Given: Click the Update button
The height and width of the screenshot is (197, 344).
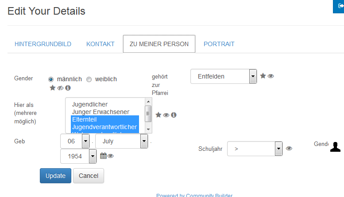Looking at the screenshot, I should 55,176.
